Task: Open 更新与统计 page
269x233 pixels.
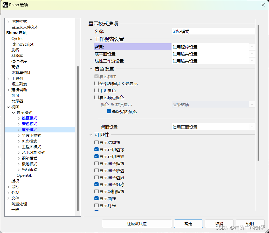Action: click(x=21, y=73)
